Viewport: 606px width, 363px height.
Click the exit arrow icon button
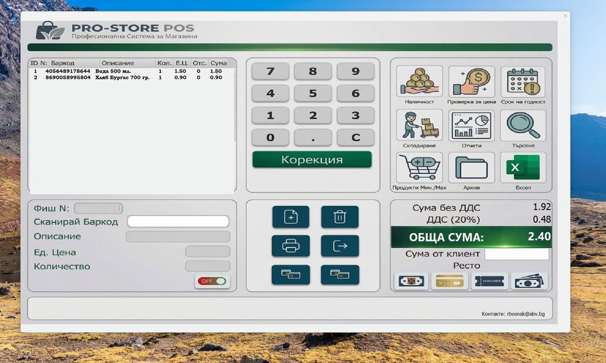click(x=340, y=246)
